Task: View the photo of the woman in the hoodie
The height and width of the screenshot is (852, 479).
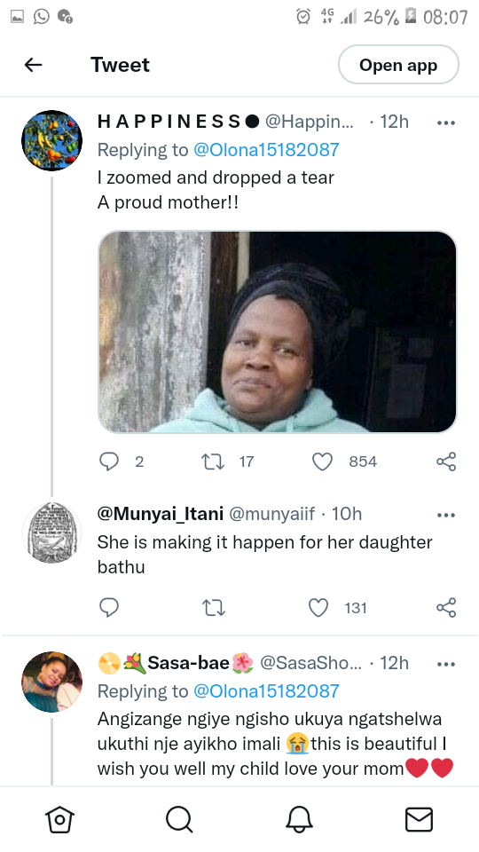Action: (x=277, y=332)
